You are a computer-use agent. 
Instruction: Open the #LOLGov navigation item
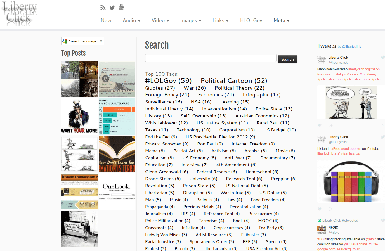[x=251, y=20]
